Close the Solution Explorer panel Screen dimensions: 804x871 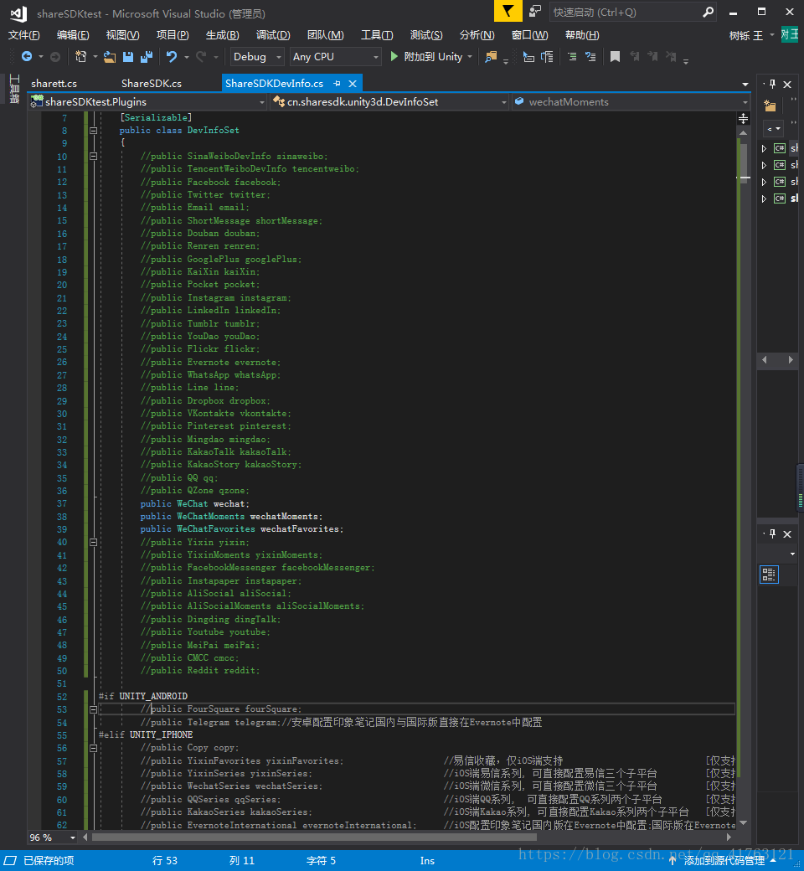(787, 85)
